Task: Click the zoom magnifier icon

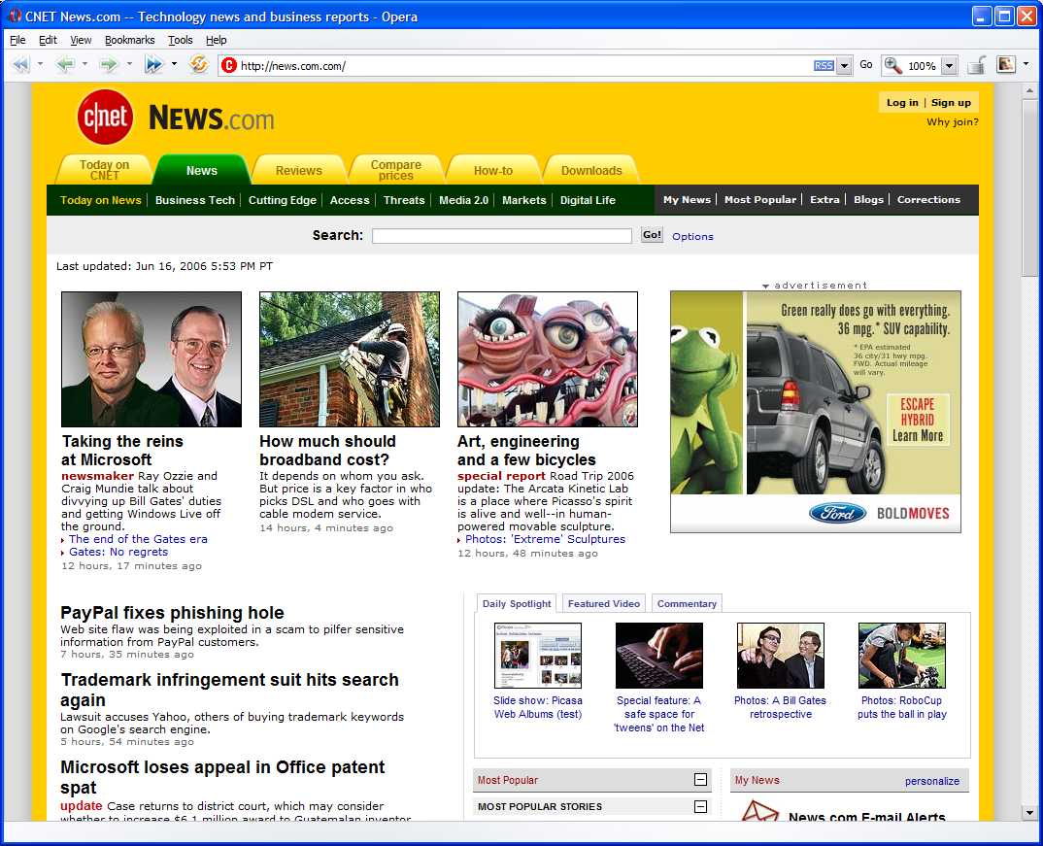Action: [892, 65]
